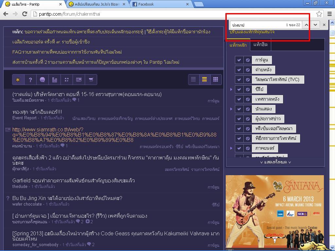Open the Garfield topic
Viewport: 335px width, 251px height.
click(x=74, y=181)
